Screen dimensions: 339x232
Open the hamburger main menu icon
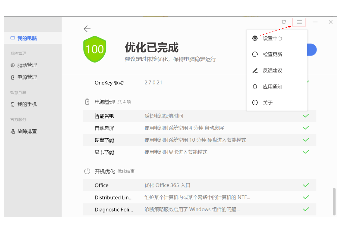tap(299, 22)
